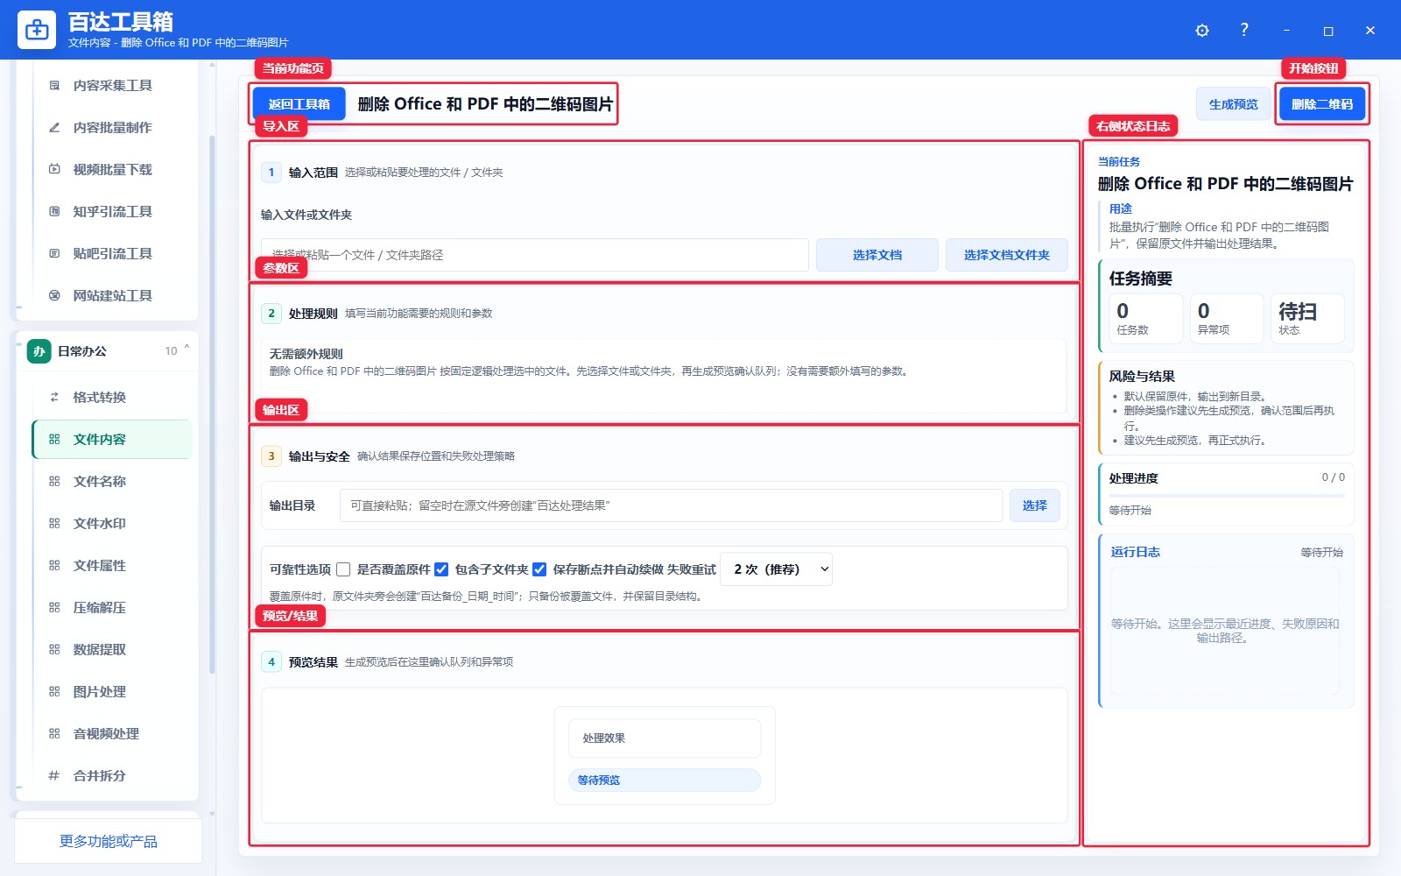Click the 等待开始 status in 运行日志 header

click(1321, 553)
